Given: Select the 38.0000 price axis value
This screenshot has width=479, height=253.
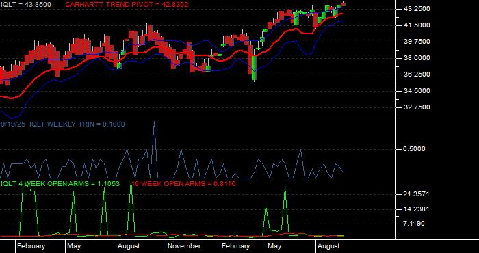Looking at the screenshot, I should pos(417,58).
